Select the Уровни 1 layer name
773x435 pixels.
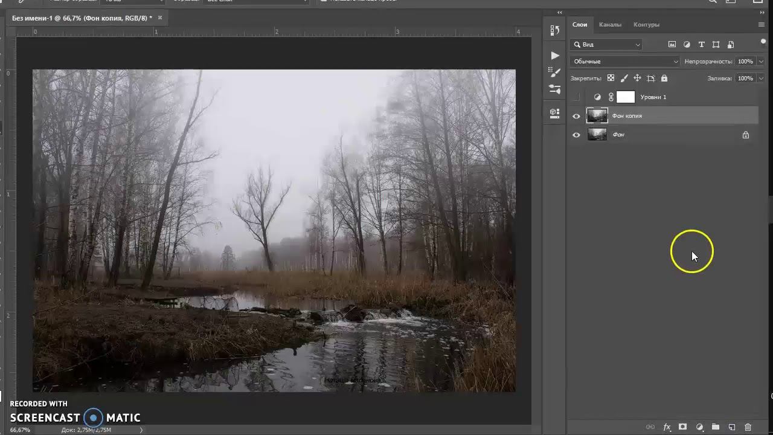coord(653,97)
